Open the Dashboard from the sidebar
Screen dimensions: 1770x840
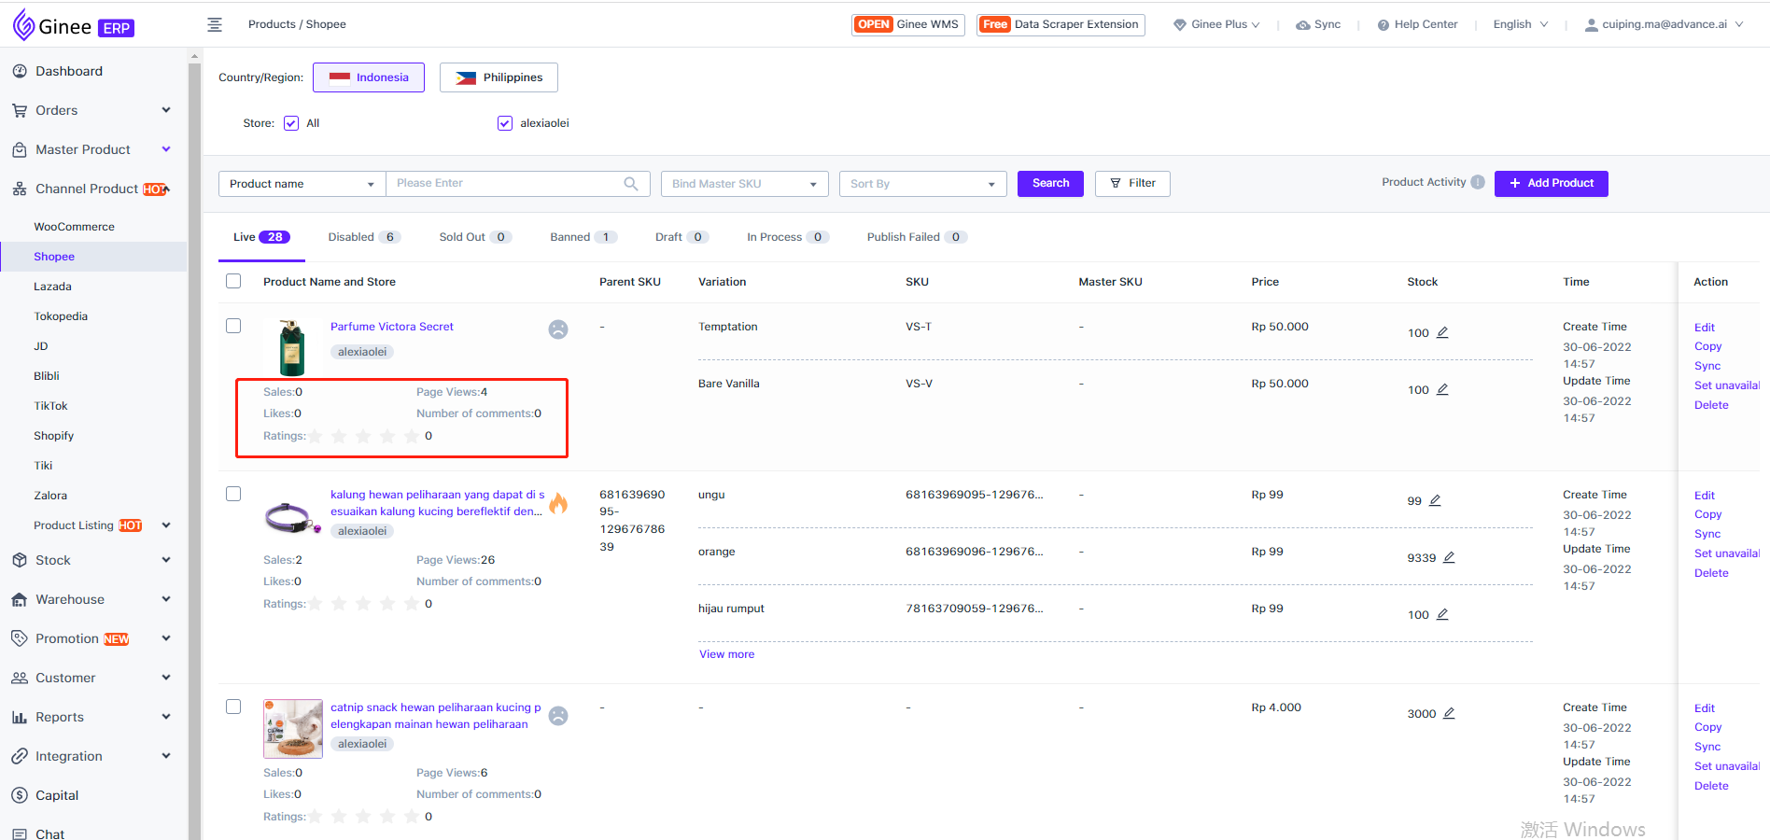(68, 70)
